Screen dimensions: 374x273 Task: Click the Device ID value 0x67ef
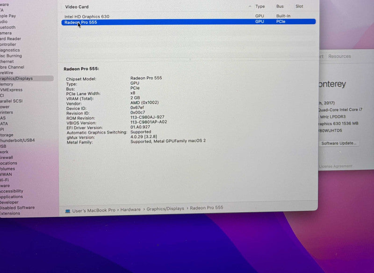[x=137, y=108]
